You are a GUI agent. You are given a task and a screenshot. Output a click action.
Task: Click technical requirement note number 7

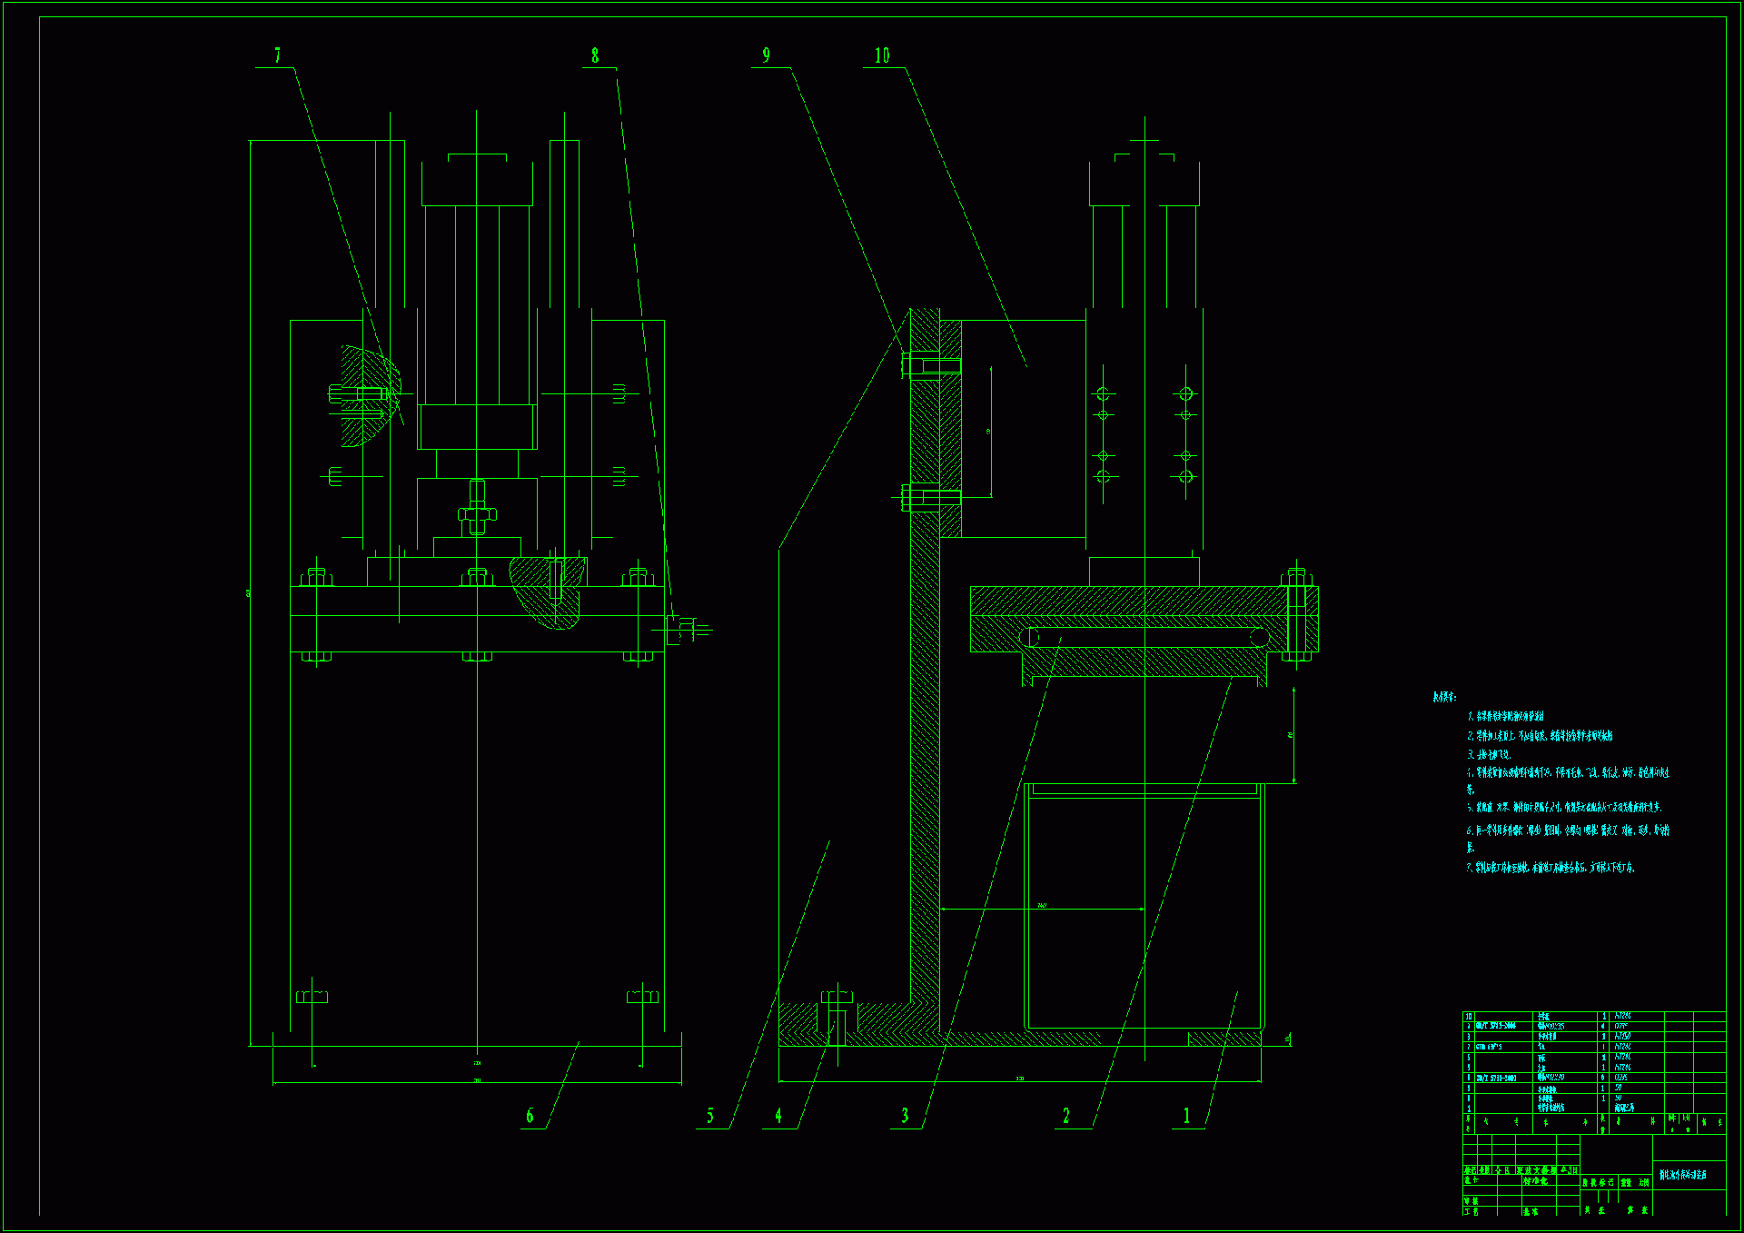pyautogui.click(x=1551, y=868)
